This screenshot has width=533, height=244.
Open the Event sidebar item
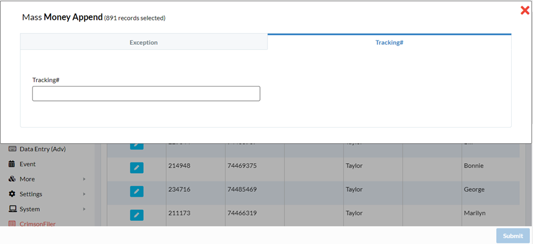coord(27,164)
